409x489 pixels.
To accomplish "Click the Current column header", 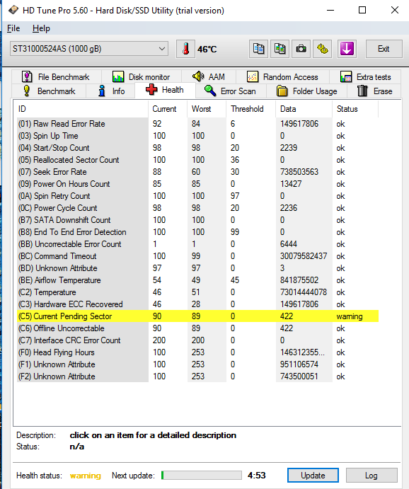I will (168, 109).
